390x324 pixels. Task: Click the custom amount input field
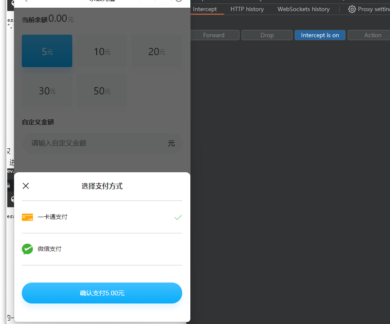click(x=94, y=143)
